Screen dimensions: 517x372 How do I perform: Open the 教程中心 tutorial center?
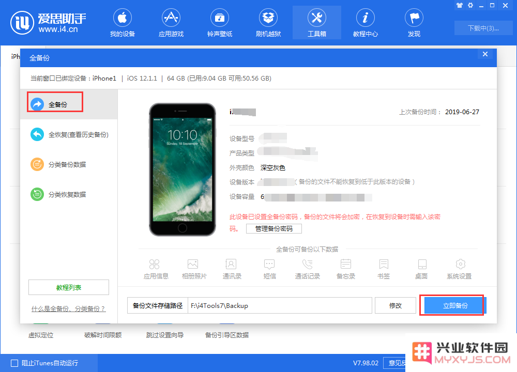pos(366,23)
